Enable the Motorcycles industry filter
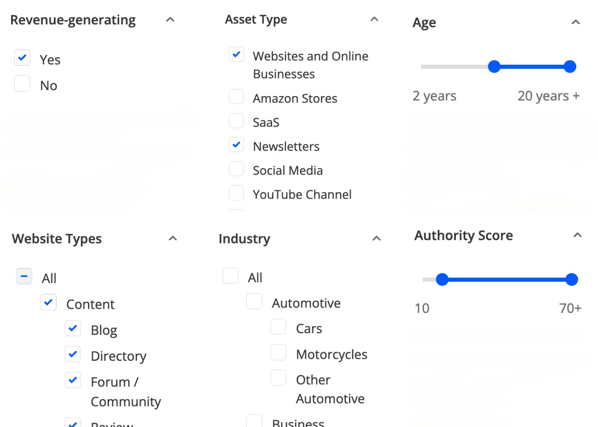This screenshot has width=598, height=427. pos(278,352)
